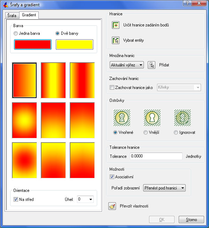The image size is (209, 228).
Task: Click the add boundary set icon
Action: [151, 65]
